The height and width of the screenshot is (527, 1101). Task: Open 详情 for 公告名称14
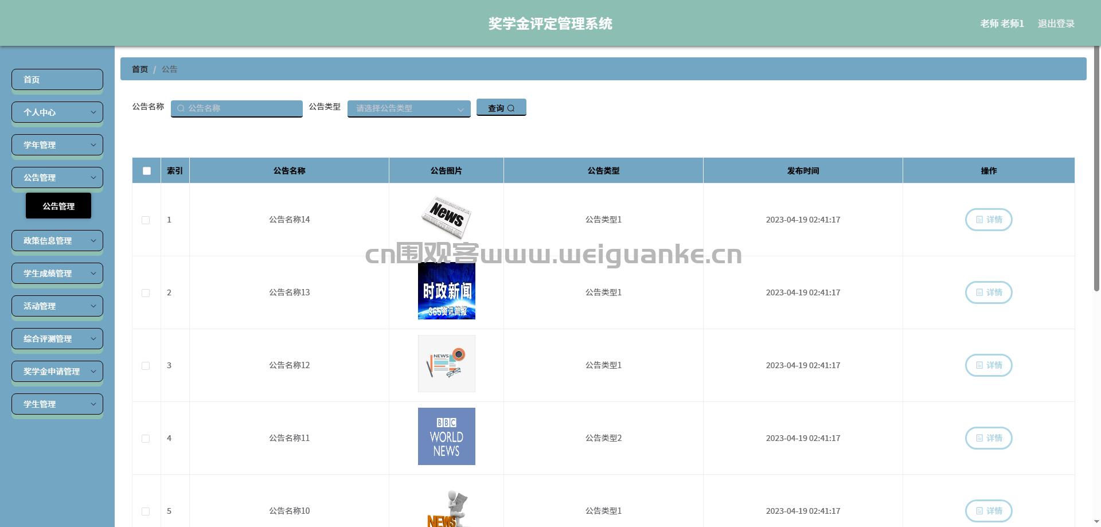(989, 220)
